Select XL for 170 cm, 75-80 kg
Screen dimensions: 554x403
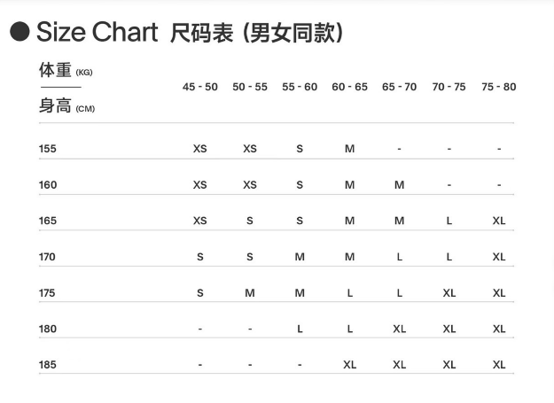coord(498,257)
